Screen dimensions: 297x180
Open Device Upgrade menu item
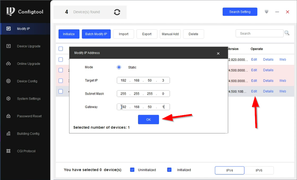point(29,46)
